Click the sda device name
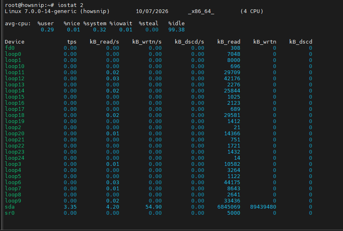 [10, 207]
